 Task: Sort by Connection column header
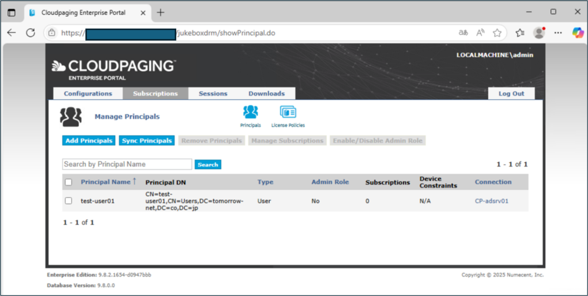493,182
